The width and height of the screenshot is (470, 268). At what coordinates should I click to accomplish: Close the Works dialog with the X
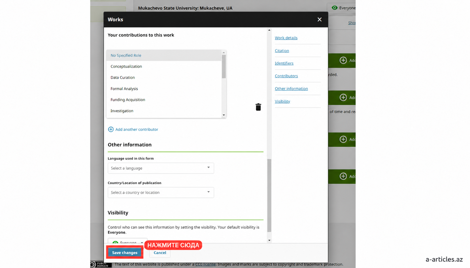click(319, 20)
